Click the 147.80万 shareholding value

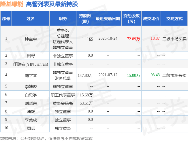click(x=85, y=75)
